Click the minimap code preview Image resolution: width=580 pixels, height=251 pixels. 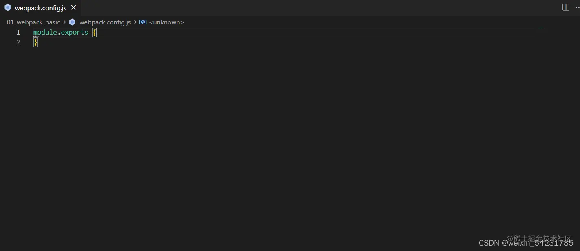541,28
